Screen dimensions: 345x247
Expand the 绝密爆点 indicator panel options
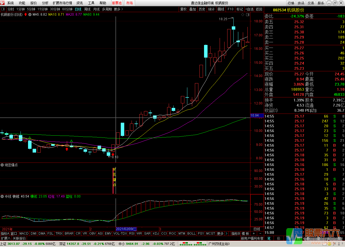[x=2, y=165]
